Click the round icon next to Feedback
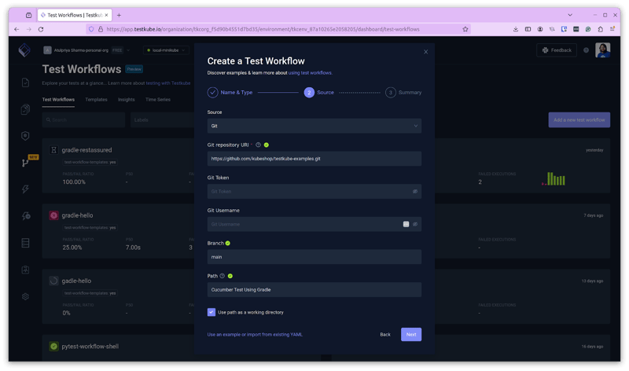 tap(586, 50)
